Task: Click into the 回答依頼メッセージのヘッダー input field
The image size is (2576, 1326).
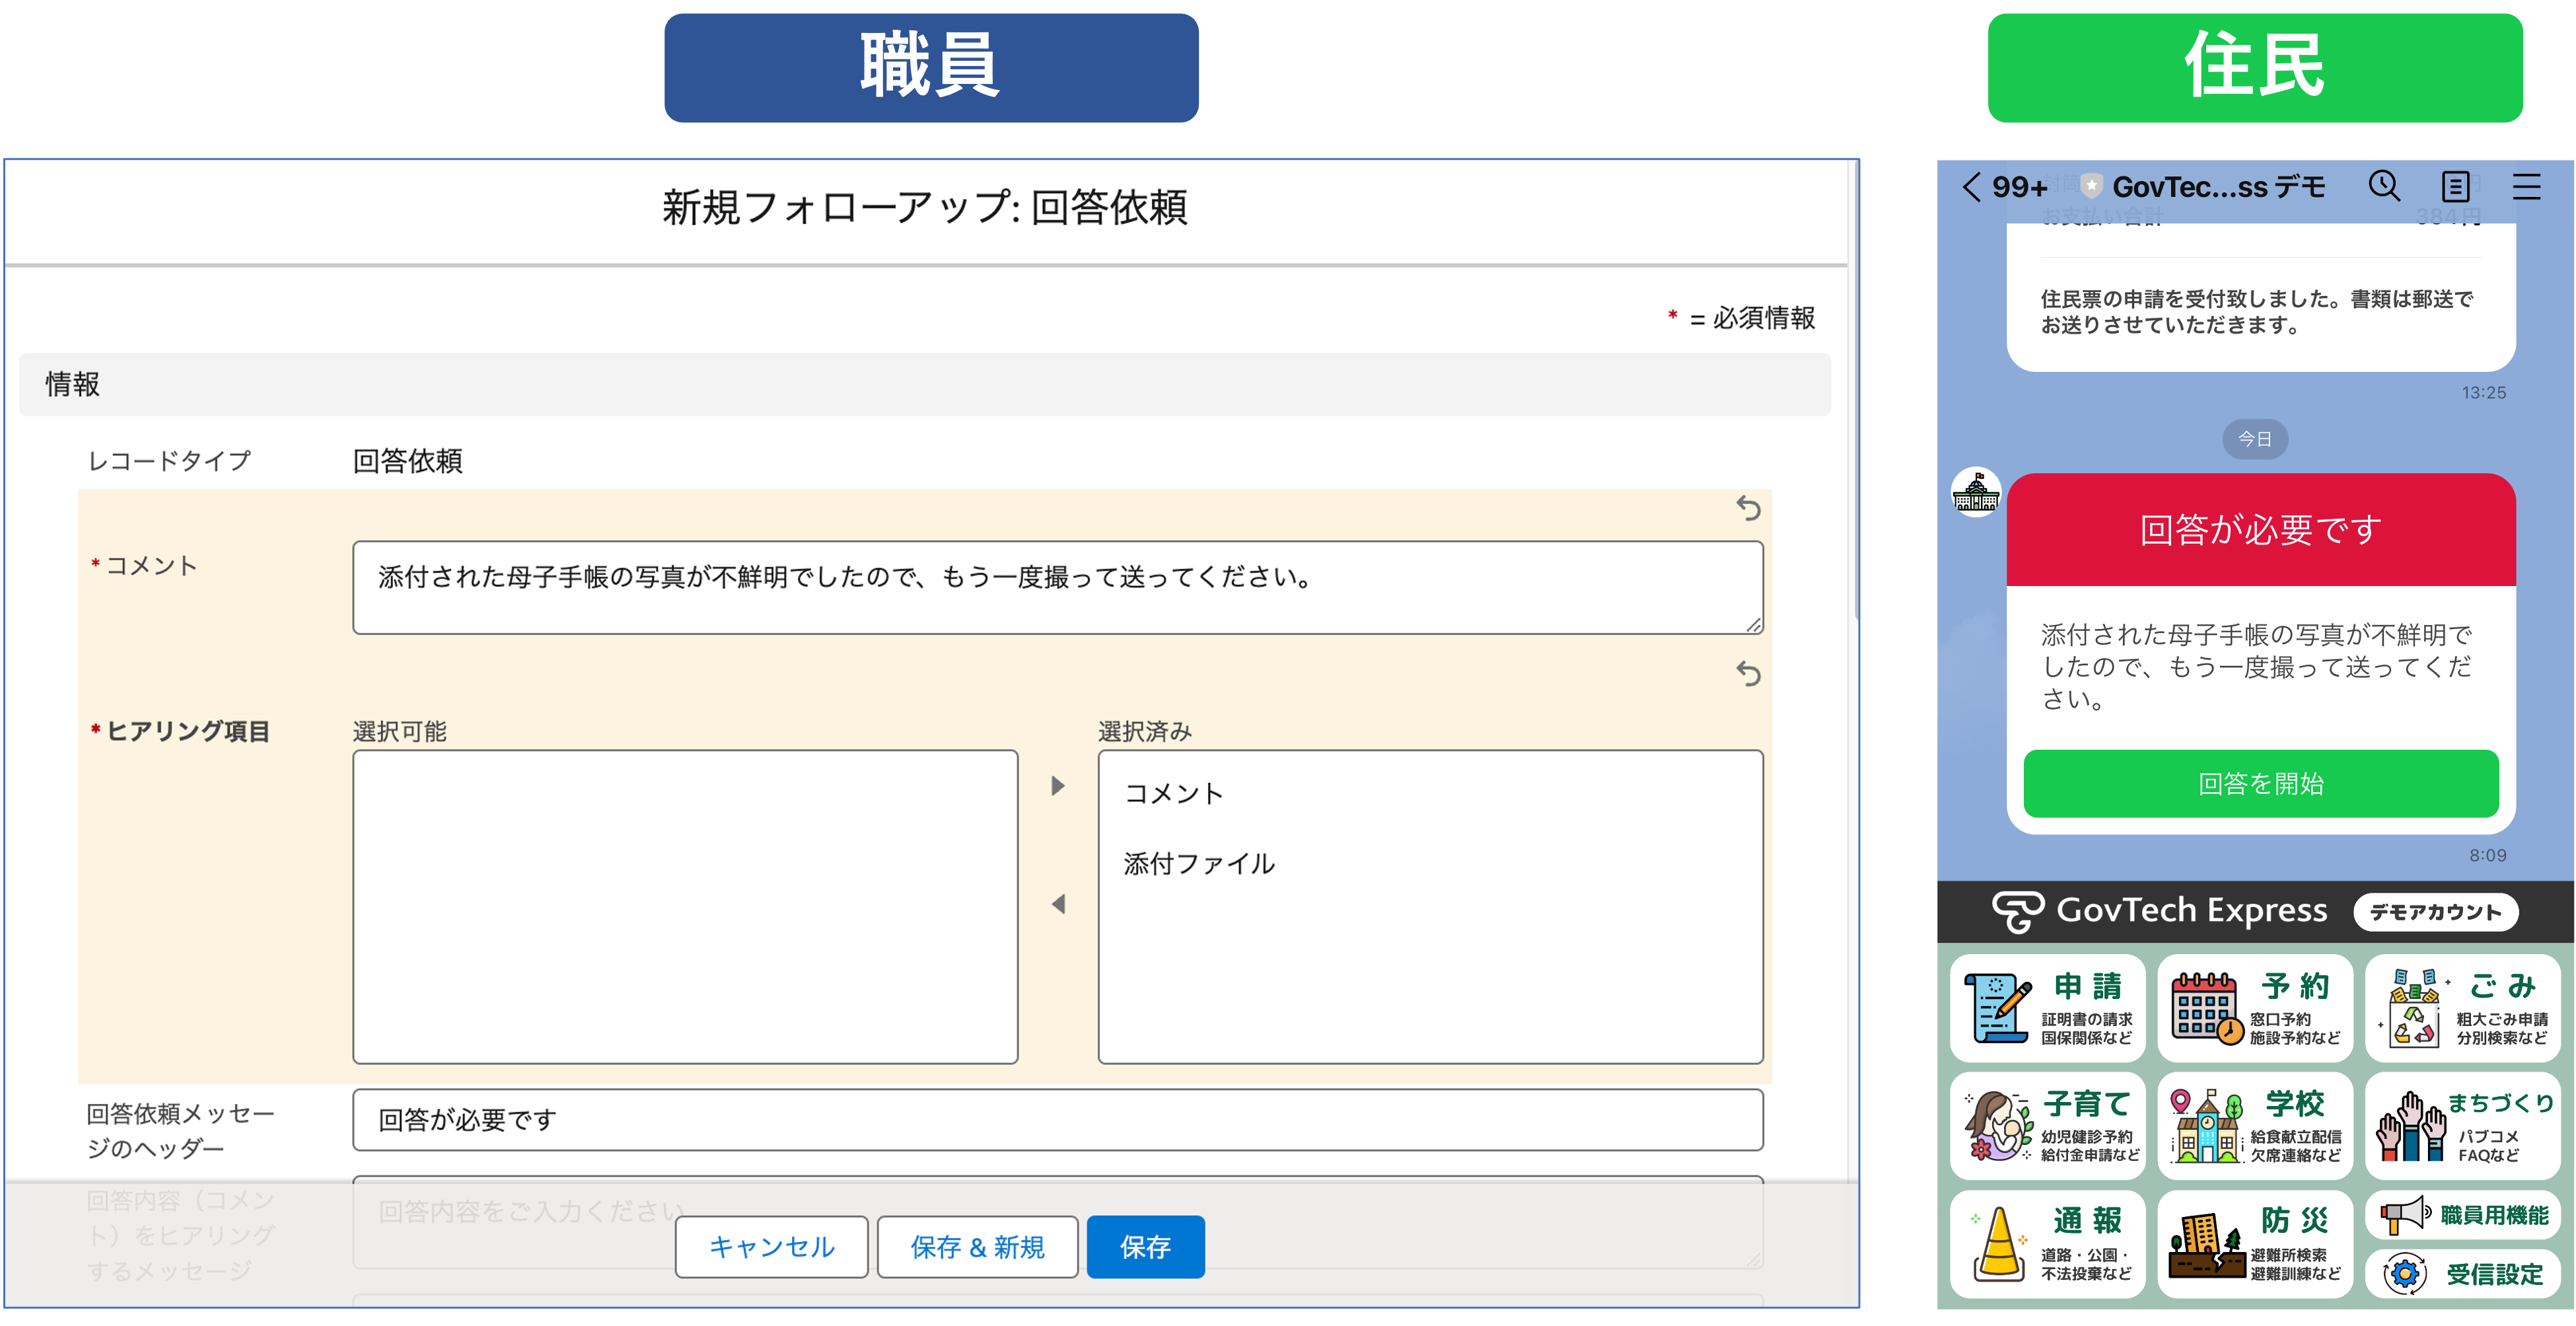Action: (x=1057, y=1120)
